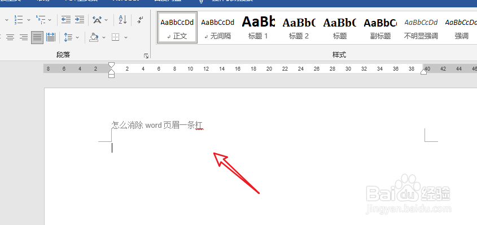Increase paragraph indent
The width and height of the screenshot is (477, 225).
coord(80,20)
